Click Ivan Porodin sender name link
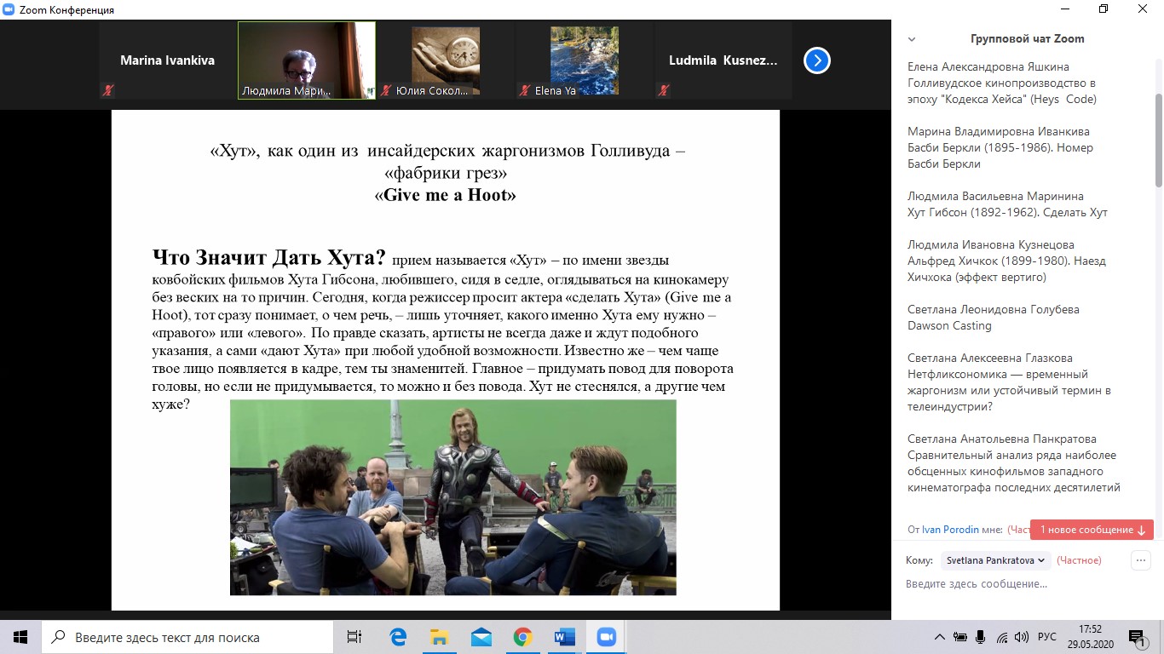This screenshot has width=1164, height=654. [951, 530]
